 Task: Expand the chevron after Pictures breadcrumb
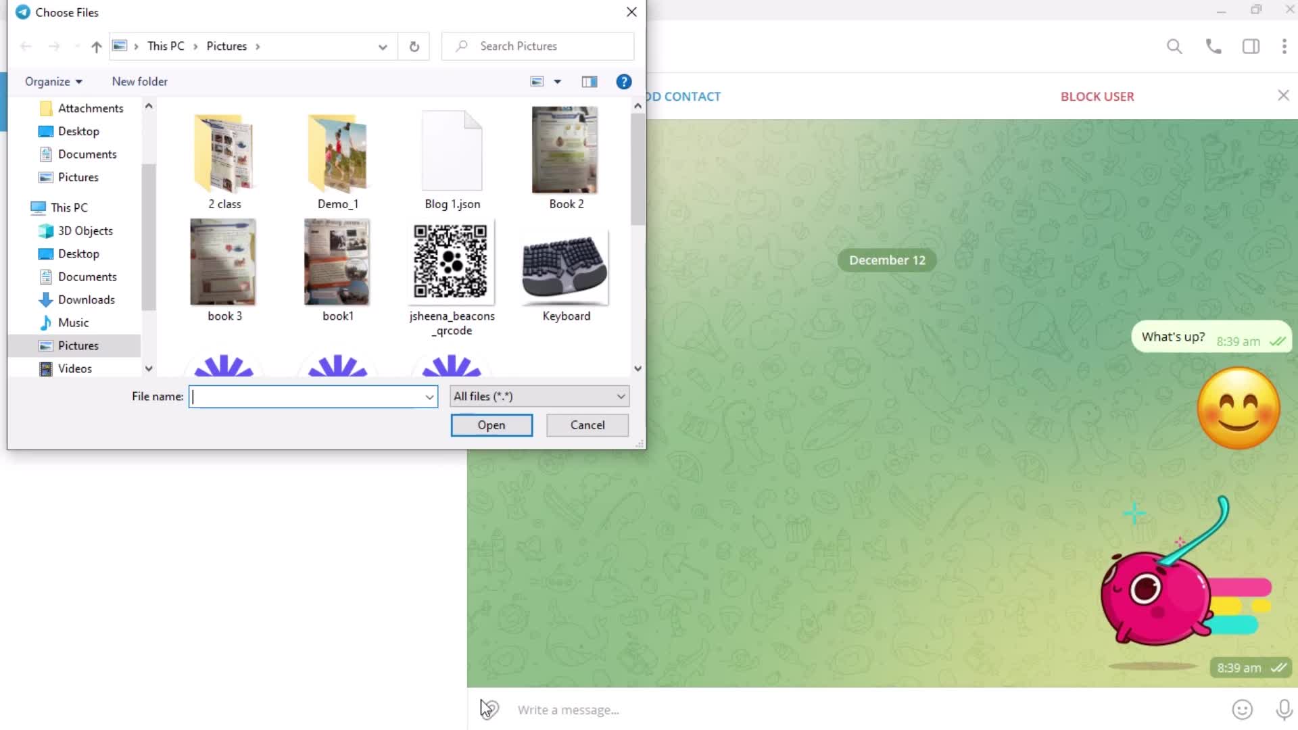point(258,47)
